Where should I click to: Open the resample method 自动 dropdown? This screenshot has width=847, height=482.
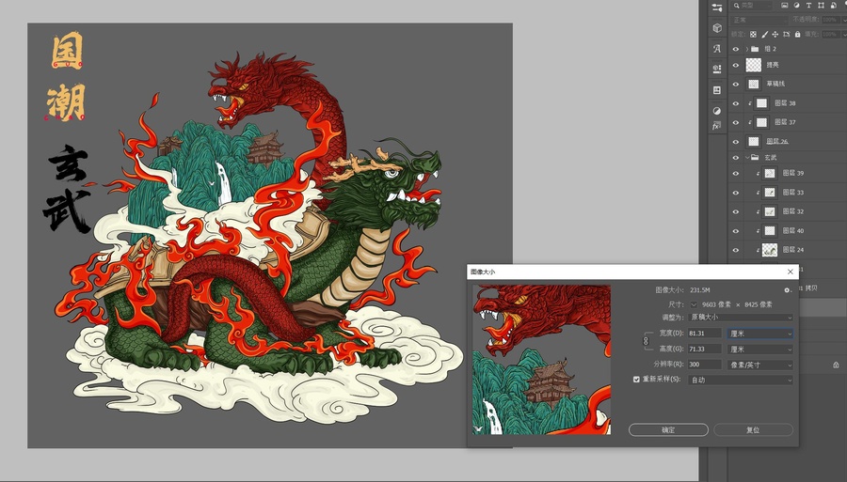(742, 381)
